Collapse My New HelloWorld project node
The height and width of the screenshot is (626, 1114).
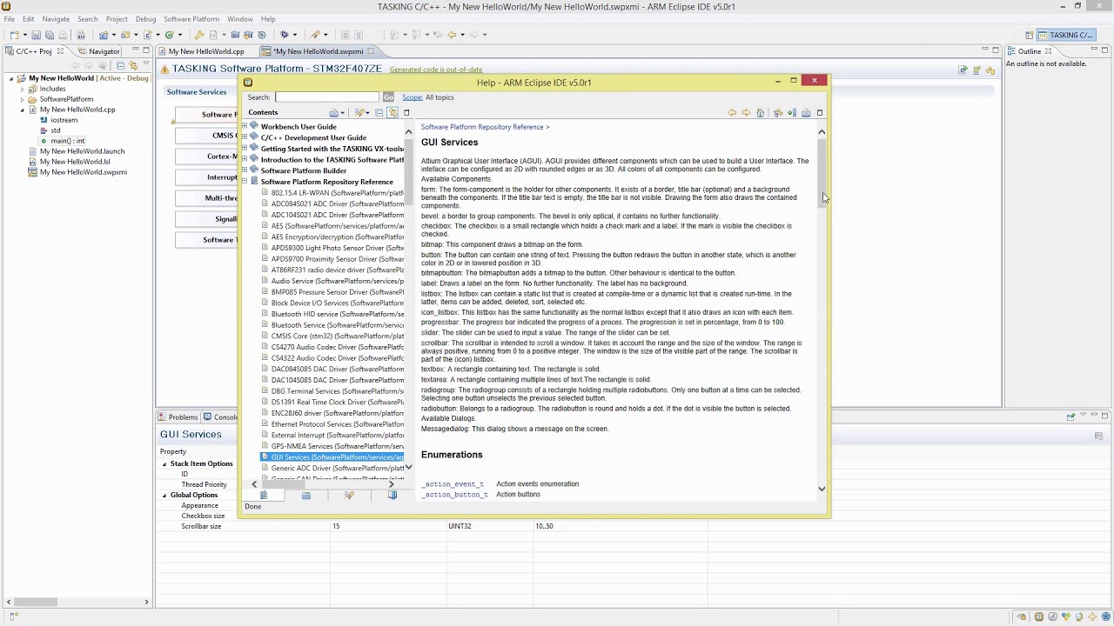click(12, 78)
